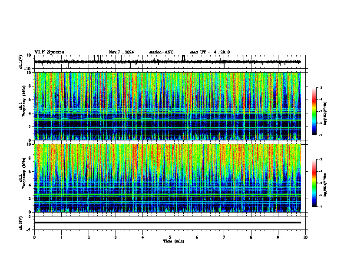Click the 'Time (min)' axis label
This screenshot has height=266, width=344.
pos(174,241)
